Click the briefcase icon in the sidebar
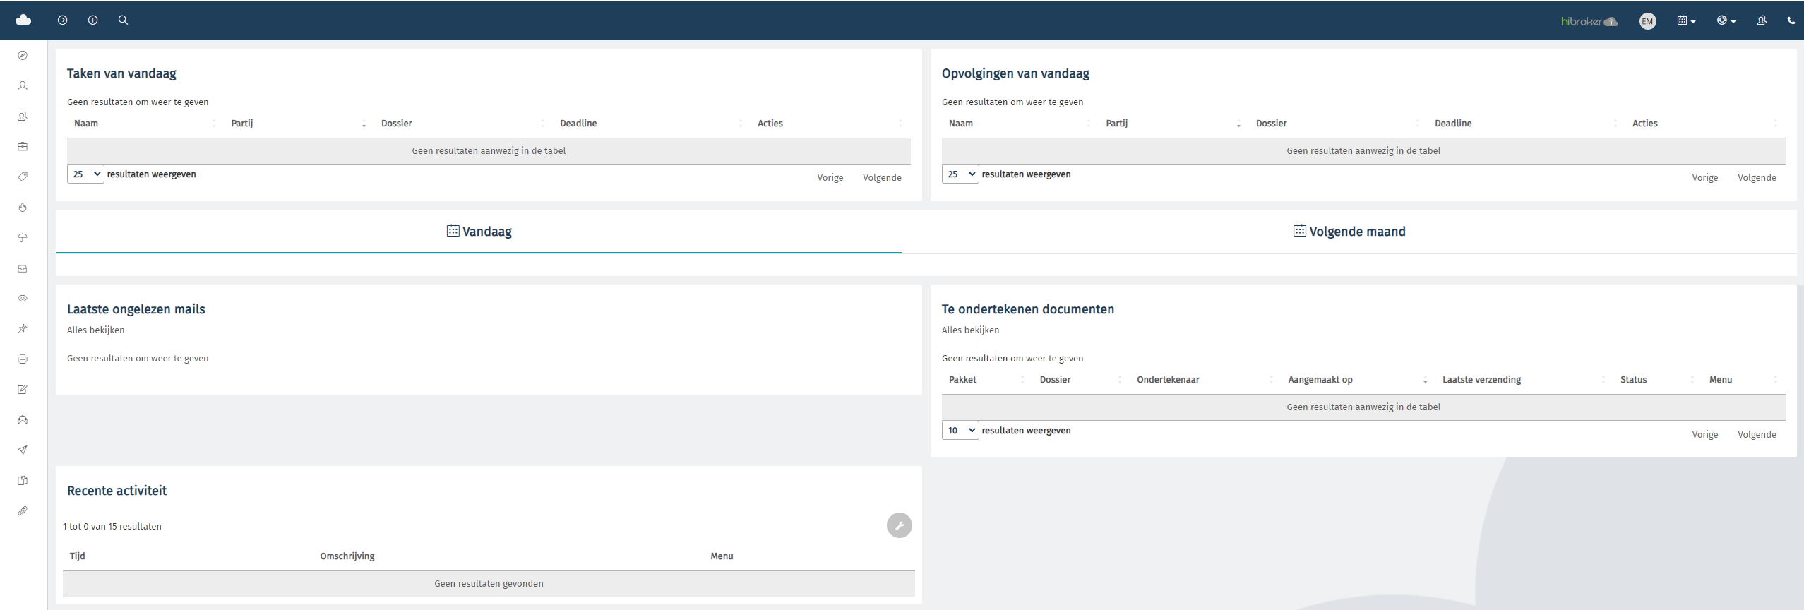The image size is (1804, 610). tap(23, 147)
